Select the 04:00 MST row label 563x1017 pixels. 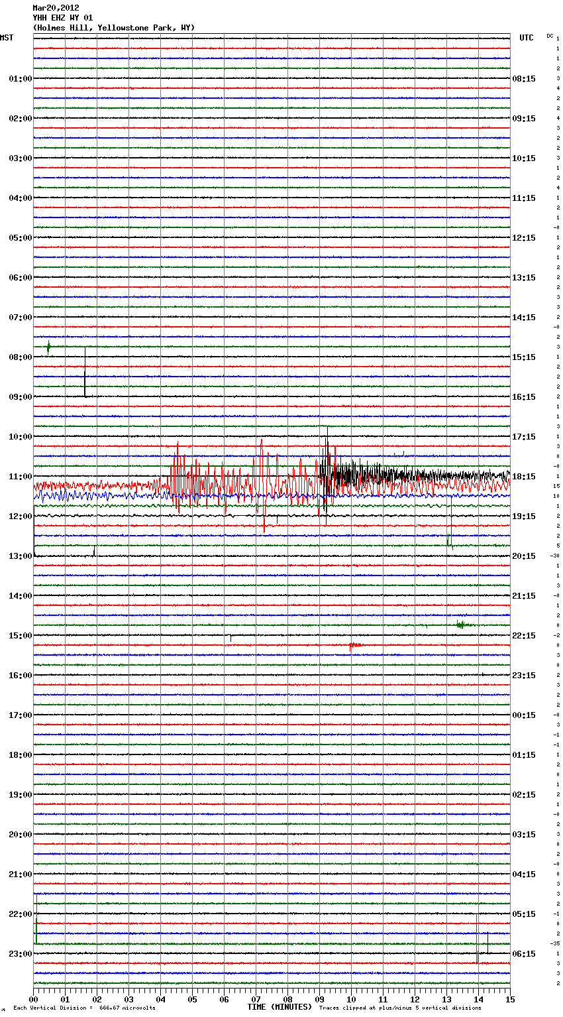point(21,198)
